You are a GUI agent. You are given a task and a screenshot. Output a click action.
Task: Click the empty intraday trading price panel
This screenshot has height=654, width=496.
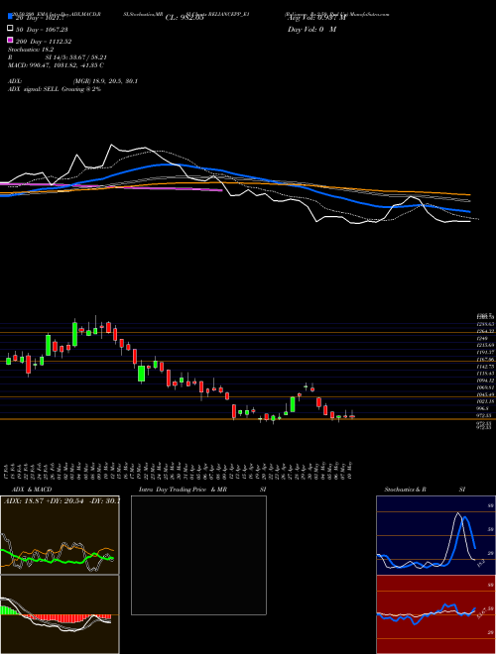pos(198,555)
